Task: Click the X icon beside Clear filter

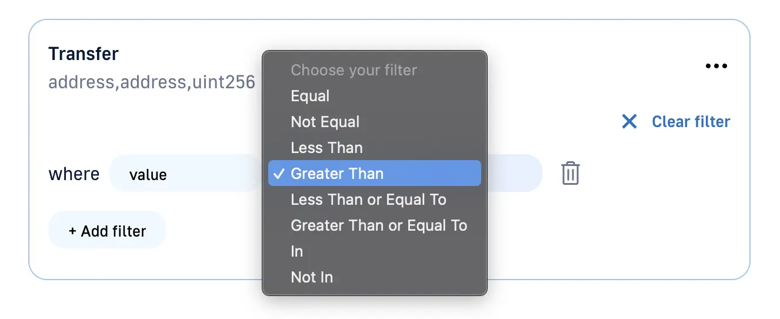Action: coord(629,122)
